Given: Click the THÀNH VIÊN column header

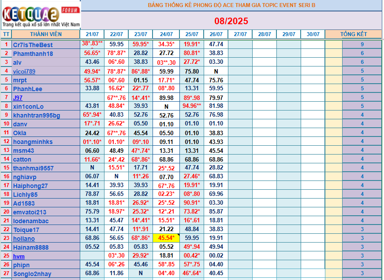Looking at the screenshot, I should click(x=46, y=34).
